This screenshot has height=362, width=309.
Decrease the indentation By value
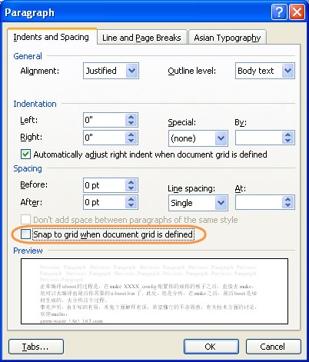[x=288, y=141]
